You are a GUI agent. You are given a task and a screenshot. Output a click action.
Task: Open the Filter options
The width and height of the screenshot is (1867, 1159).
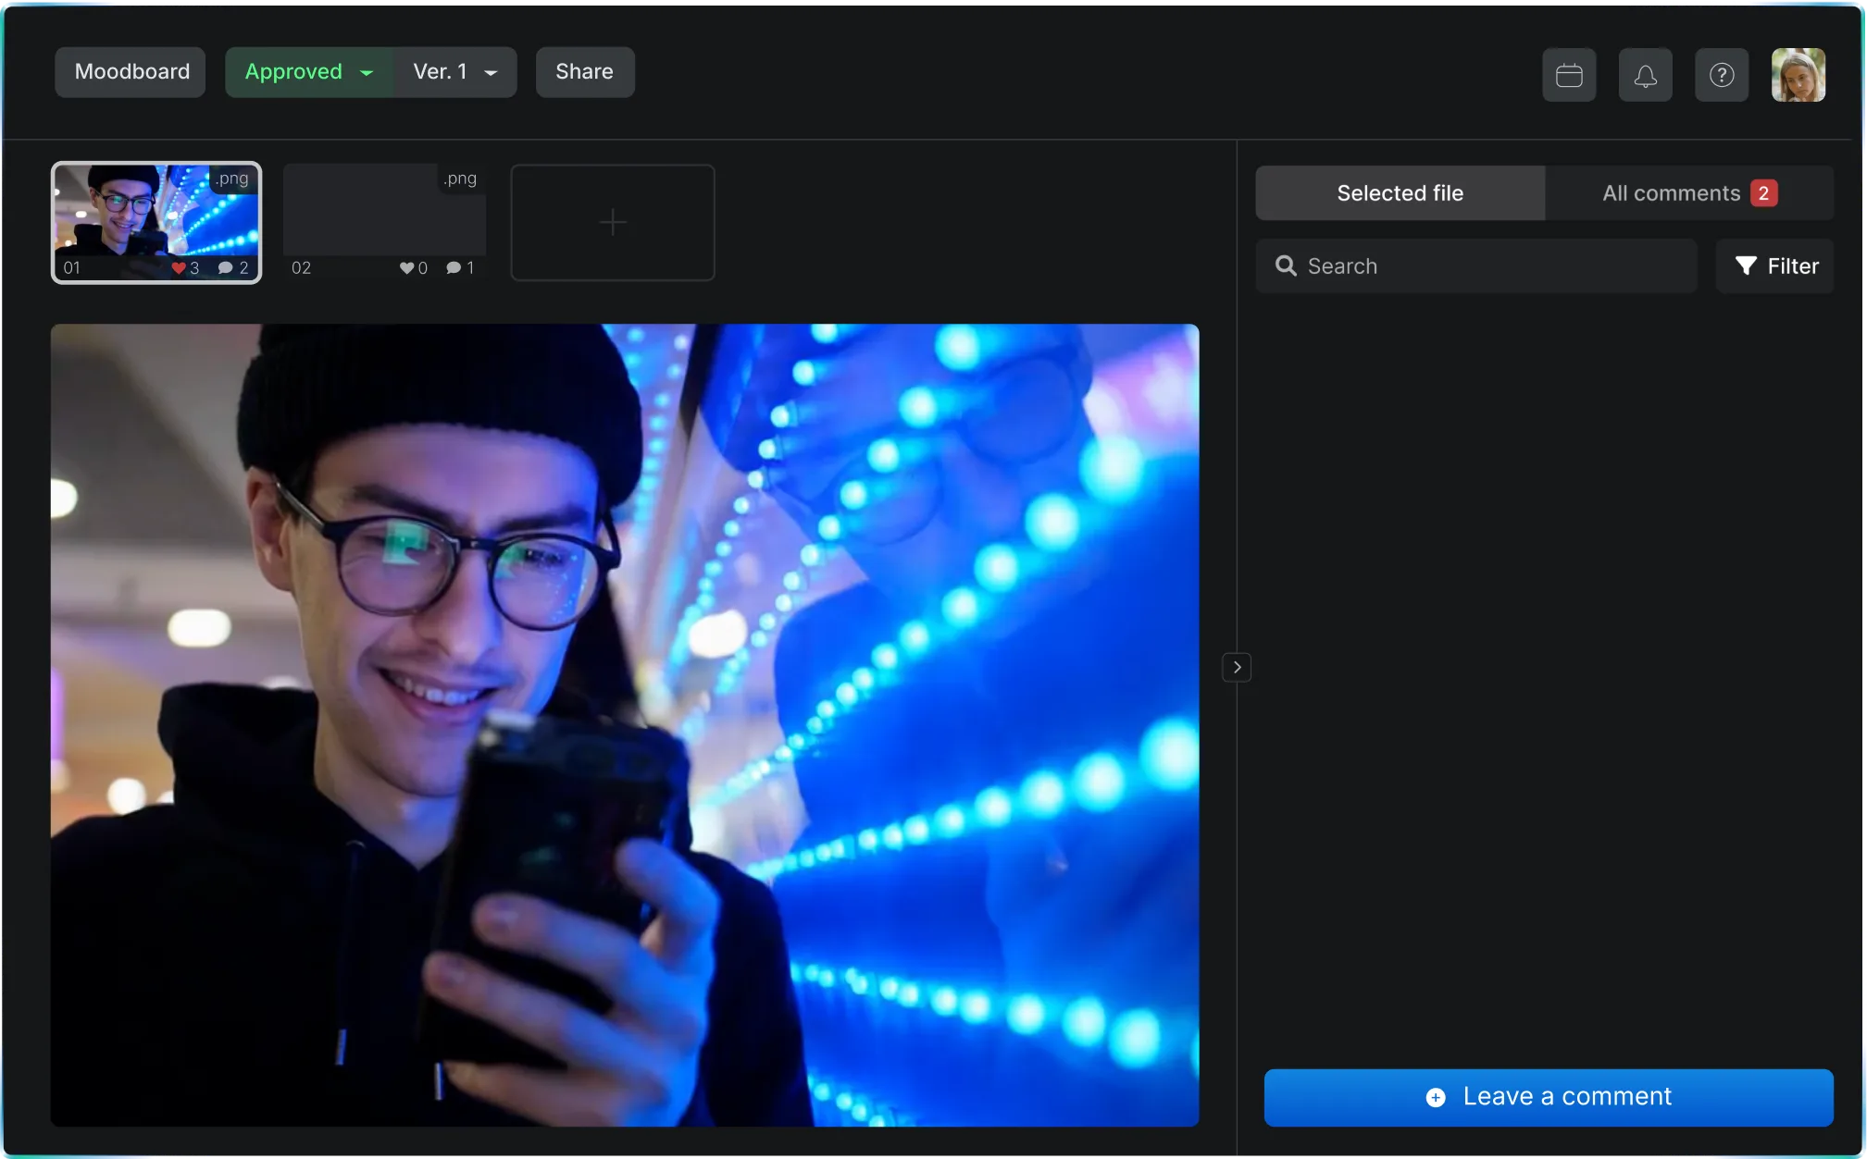[x=1774, y=266]
